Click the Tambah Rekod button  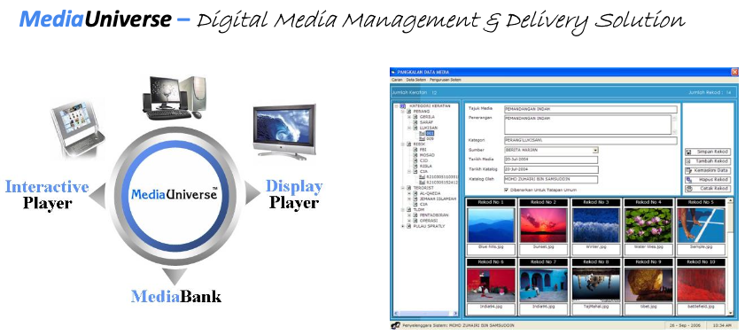(707, 161)
